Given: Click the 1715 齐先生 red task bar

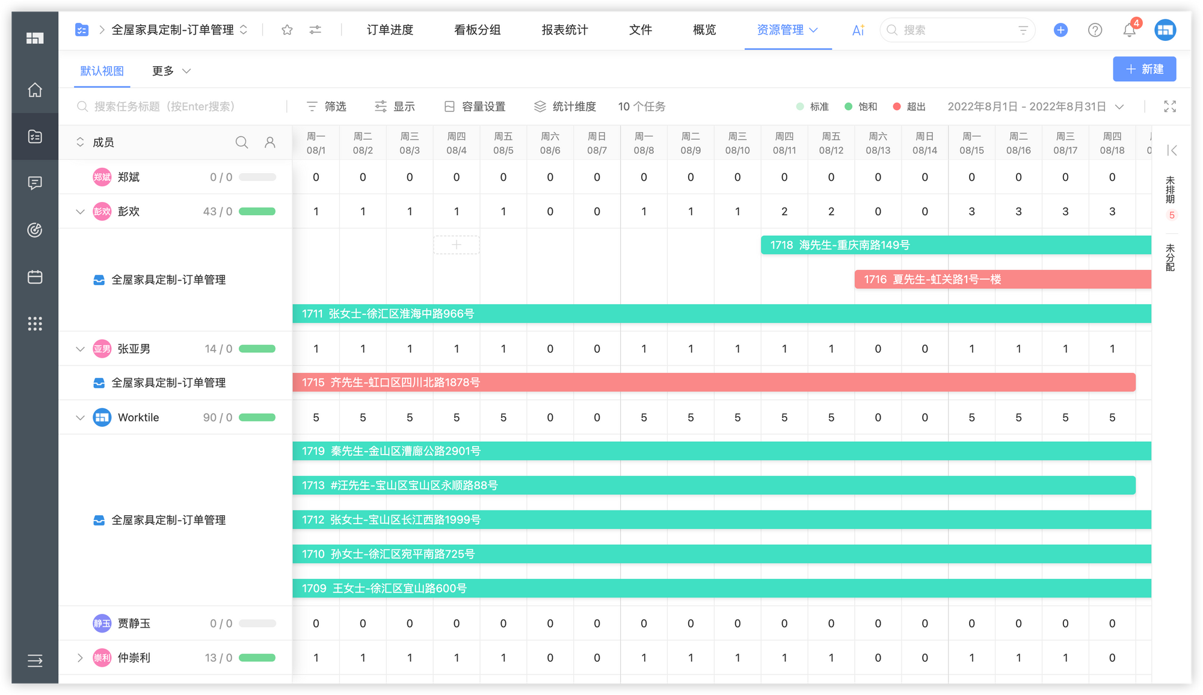Looking at the screenshot, I should point(713,382).
